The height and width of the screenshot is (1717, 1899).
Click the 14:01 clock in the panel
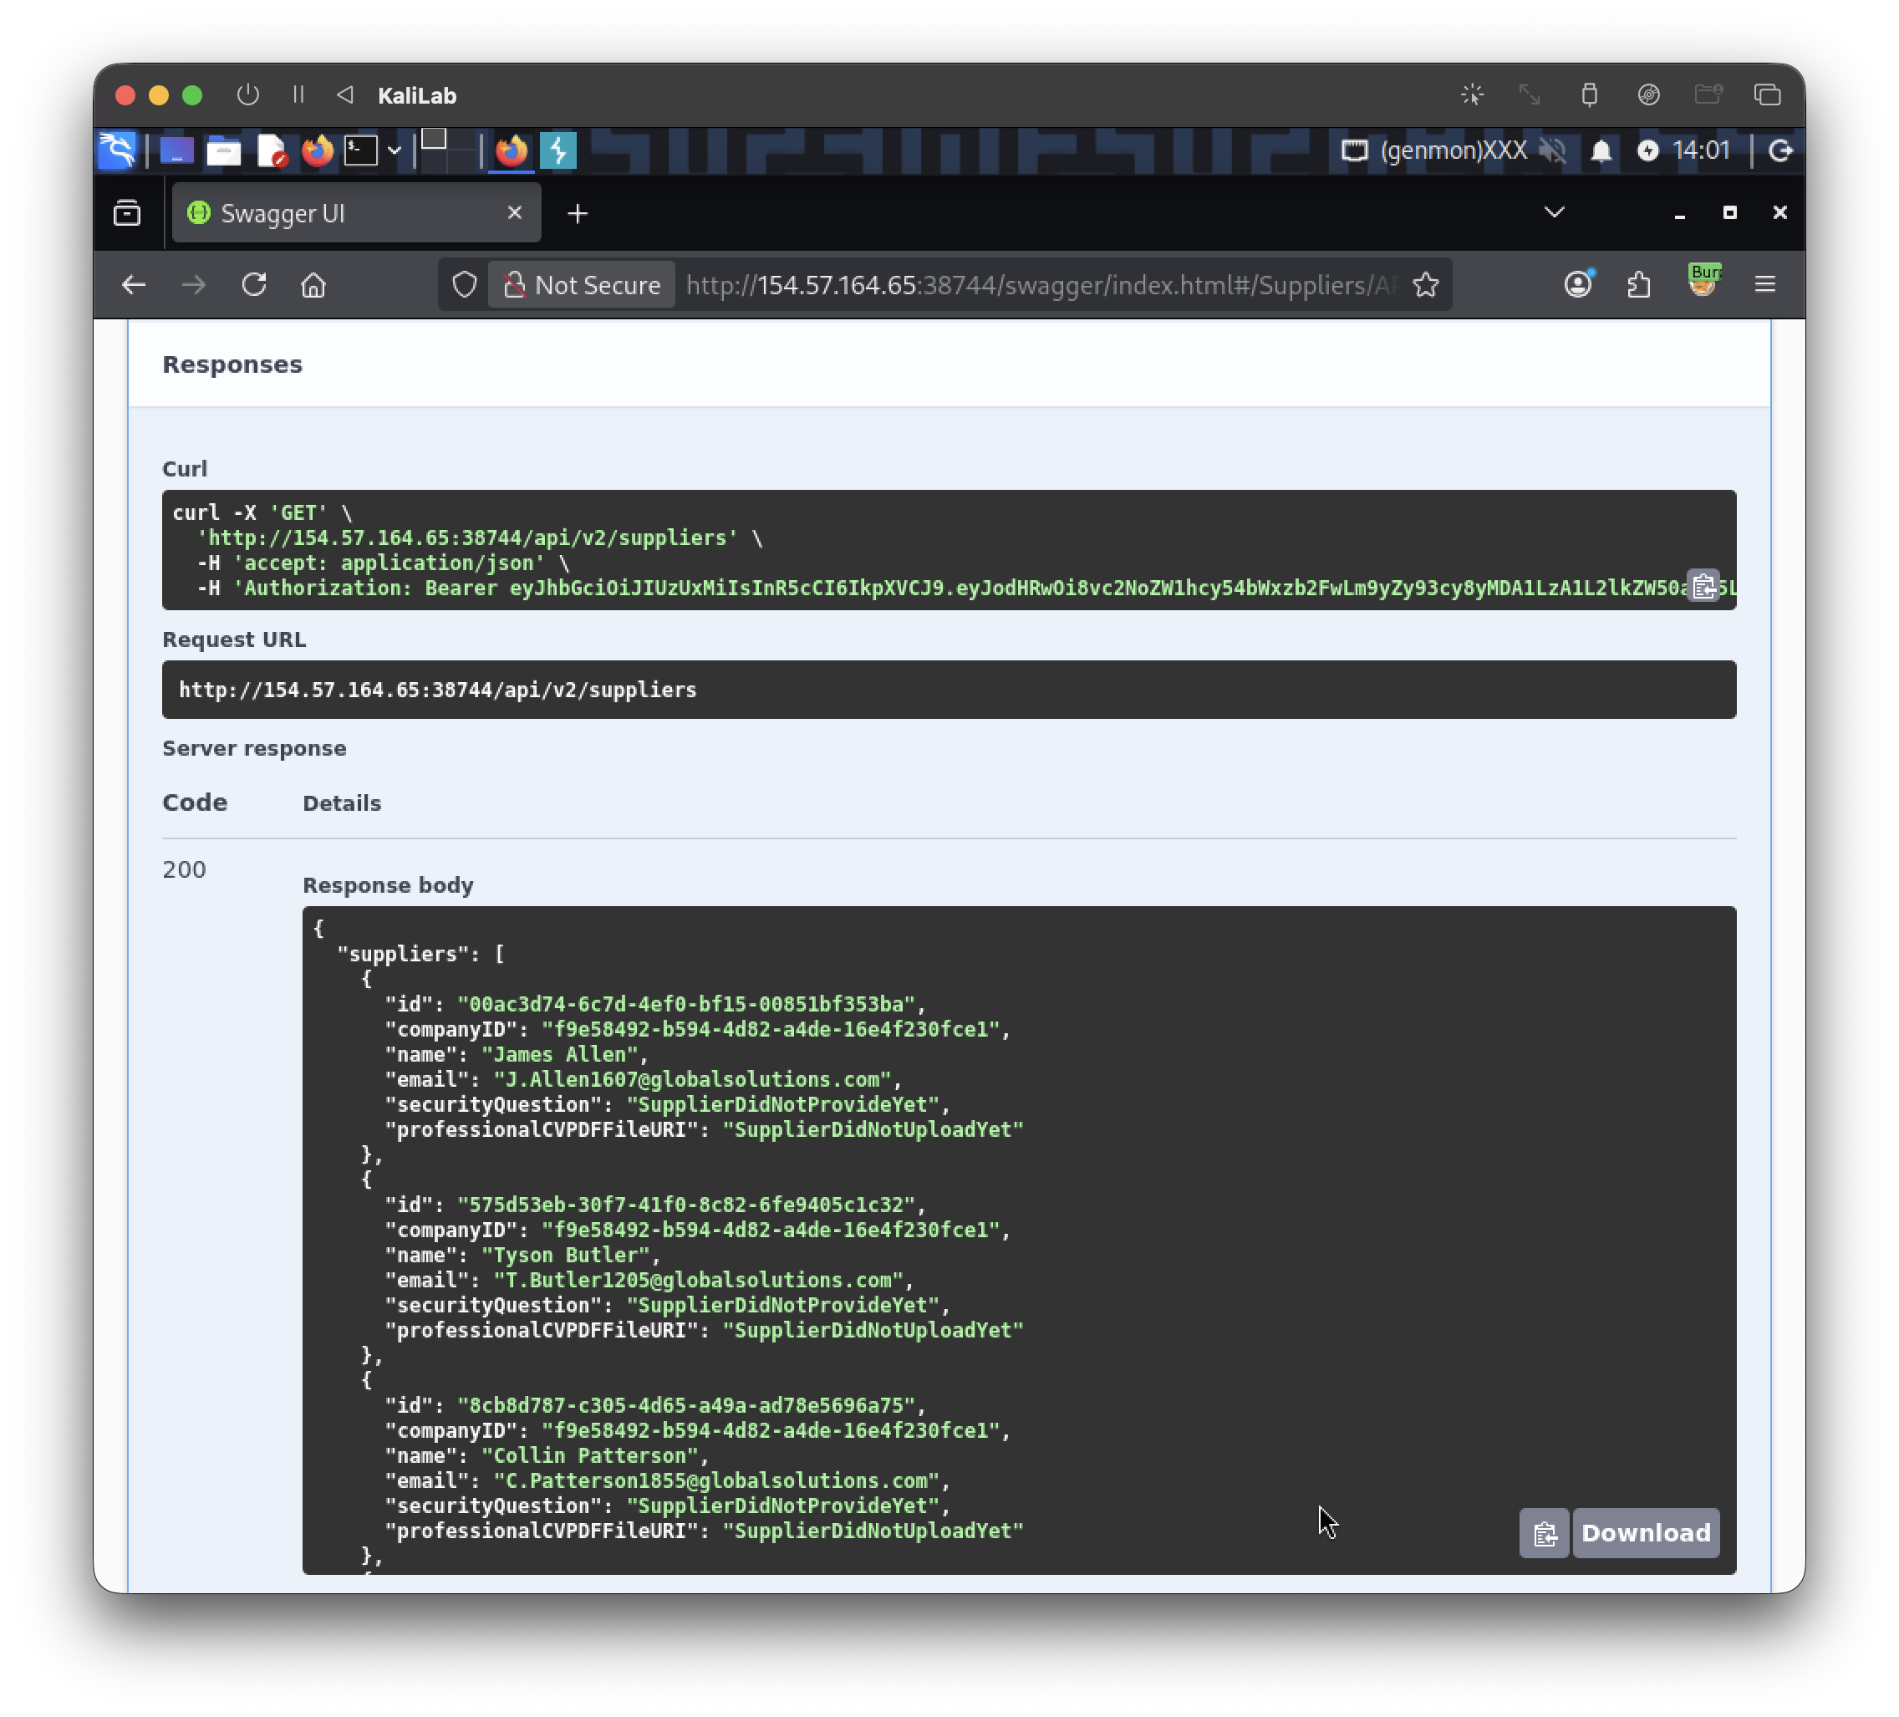pyautogui.click(x=1700, y=150)
